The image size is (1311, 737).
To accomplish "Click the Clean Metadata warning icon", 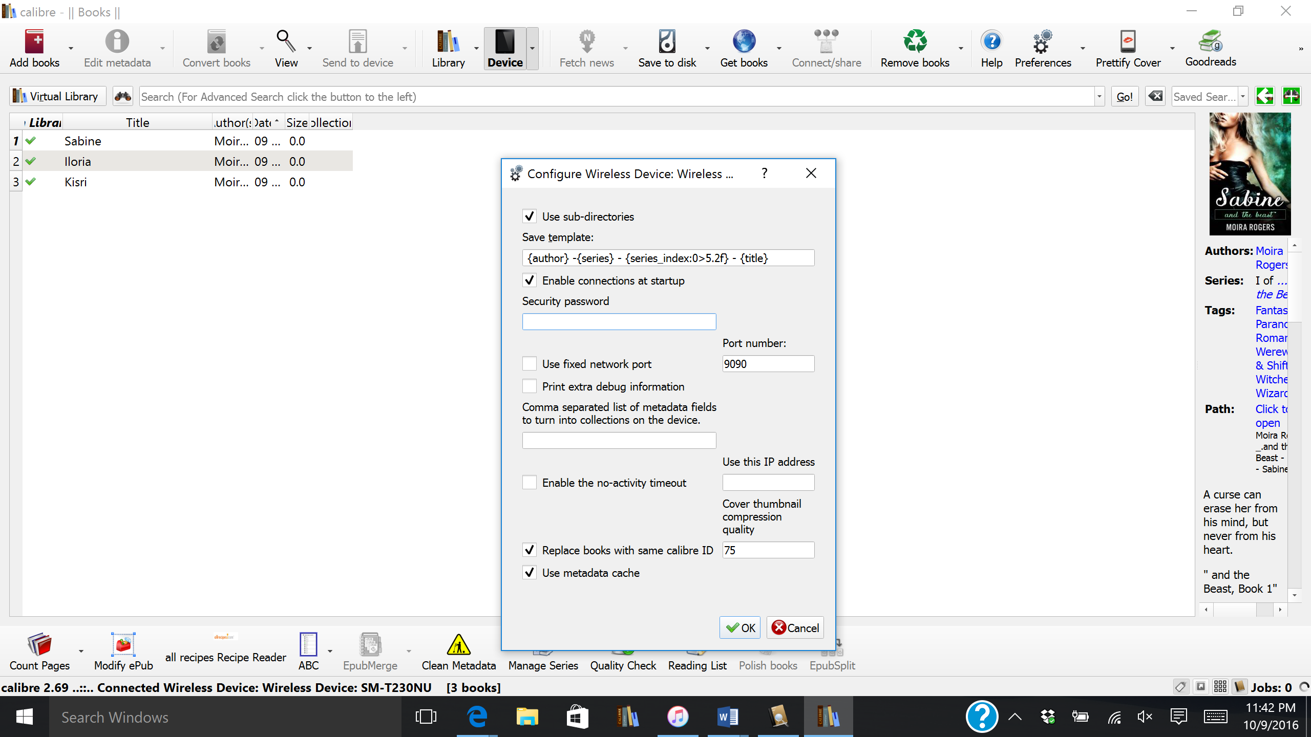I will (458, 645).
